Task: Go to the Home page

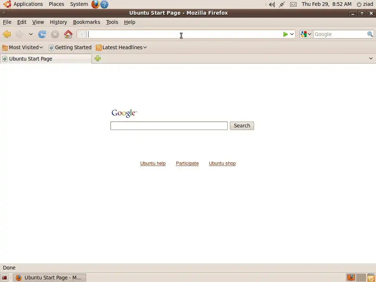Action: coord(68,34)
